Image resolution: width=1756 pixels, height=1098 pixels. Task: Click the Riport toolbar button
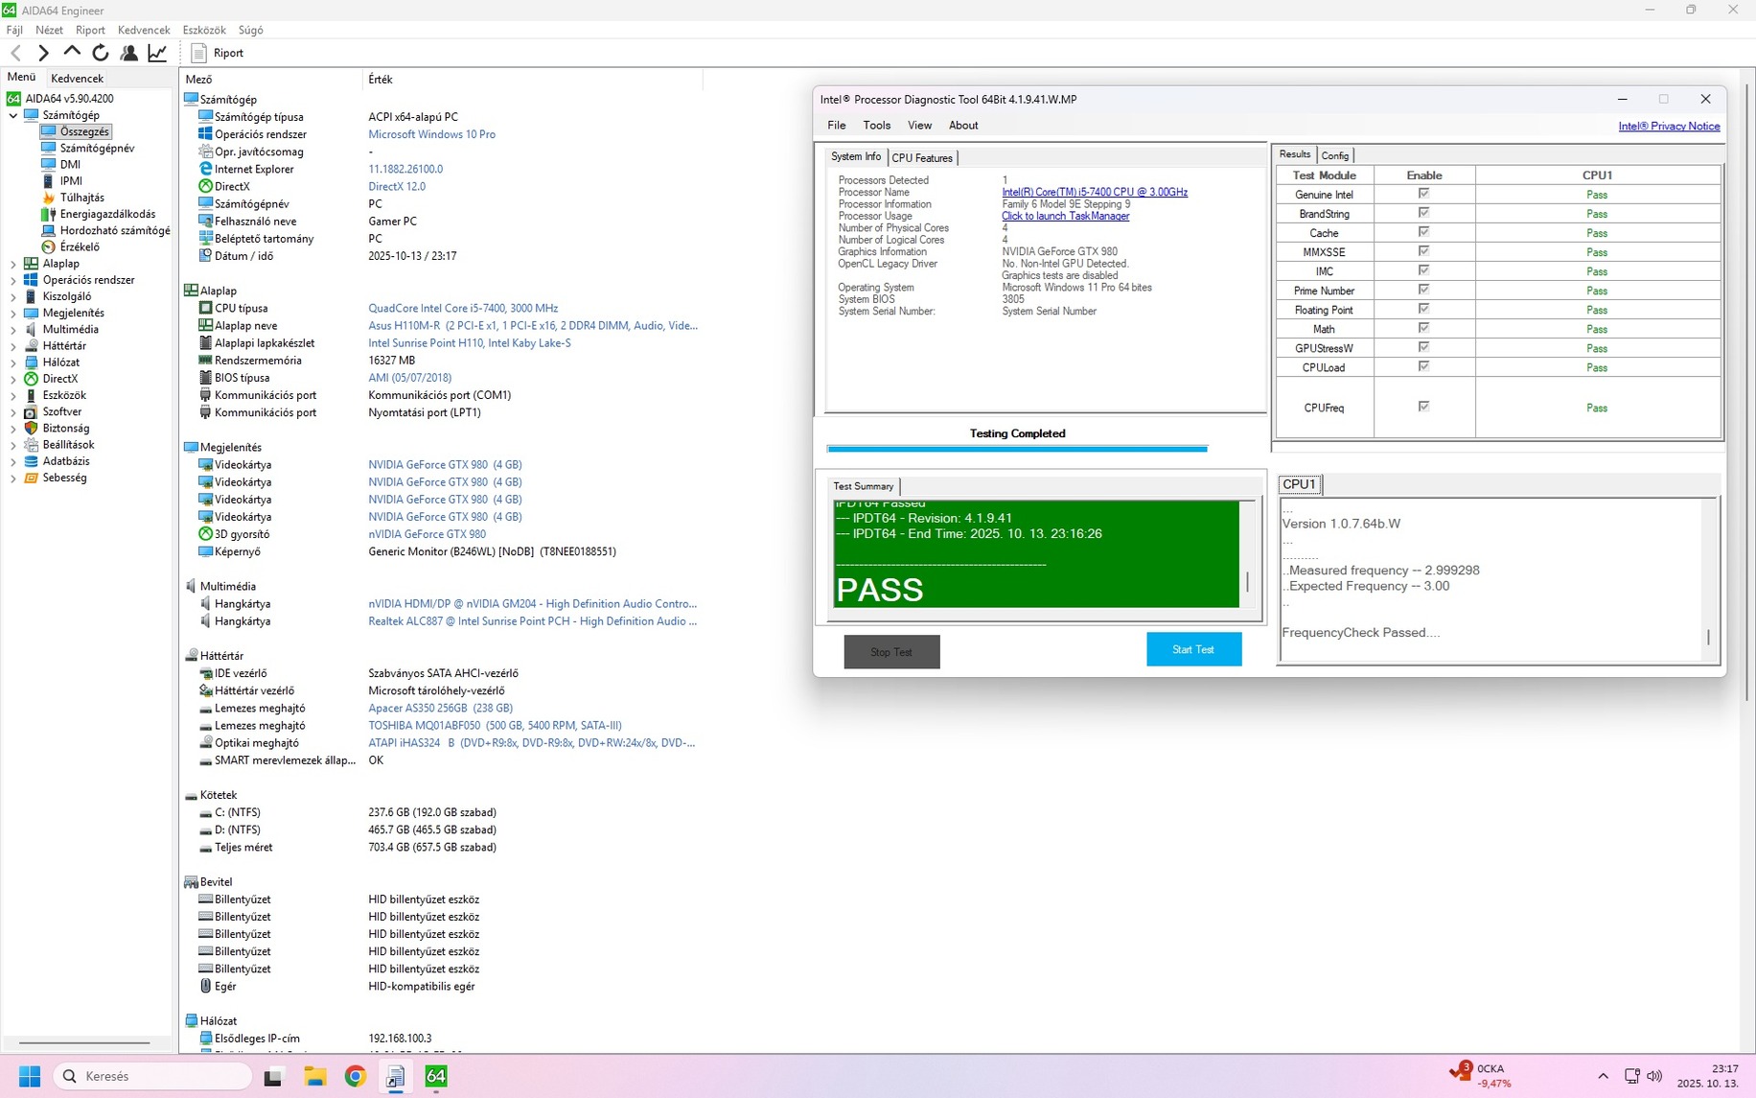(x=218, y=53)
